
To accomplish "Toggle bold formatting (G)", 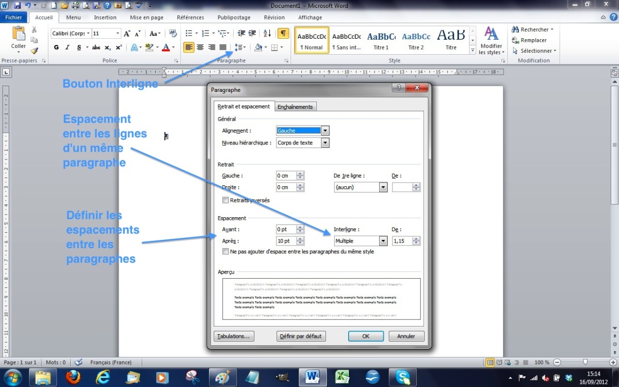I will click(57, 47).
